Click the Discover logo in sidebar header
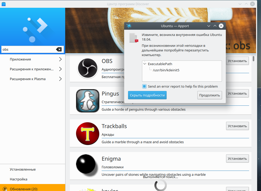261x191 pixels. pos(35,30)
